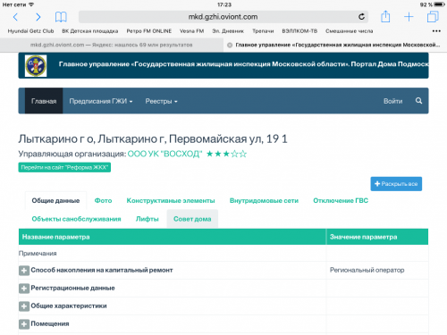Screen dimensions: 447x335
Task: Expand Помещения row
Action: click(24, 324)
